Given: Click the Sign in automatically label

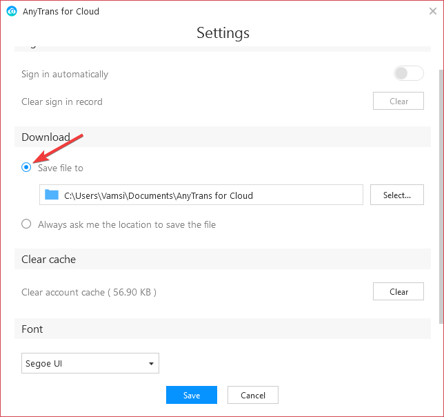Looking at the screenshot, I should click(65, 75).
